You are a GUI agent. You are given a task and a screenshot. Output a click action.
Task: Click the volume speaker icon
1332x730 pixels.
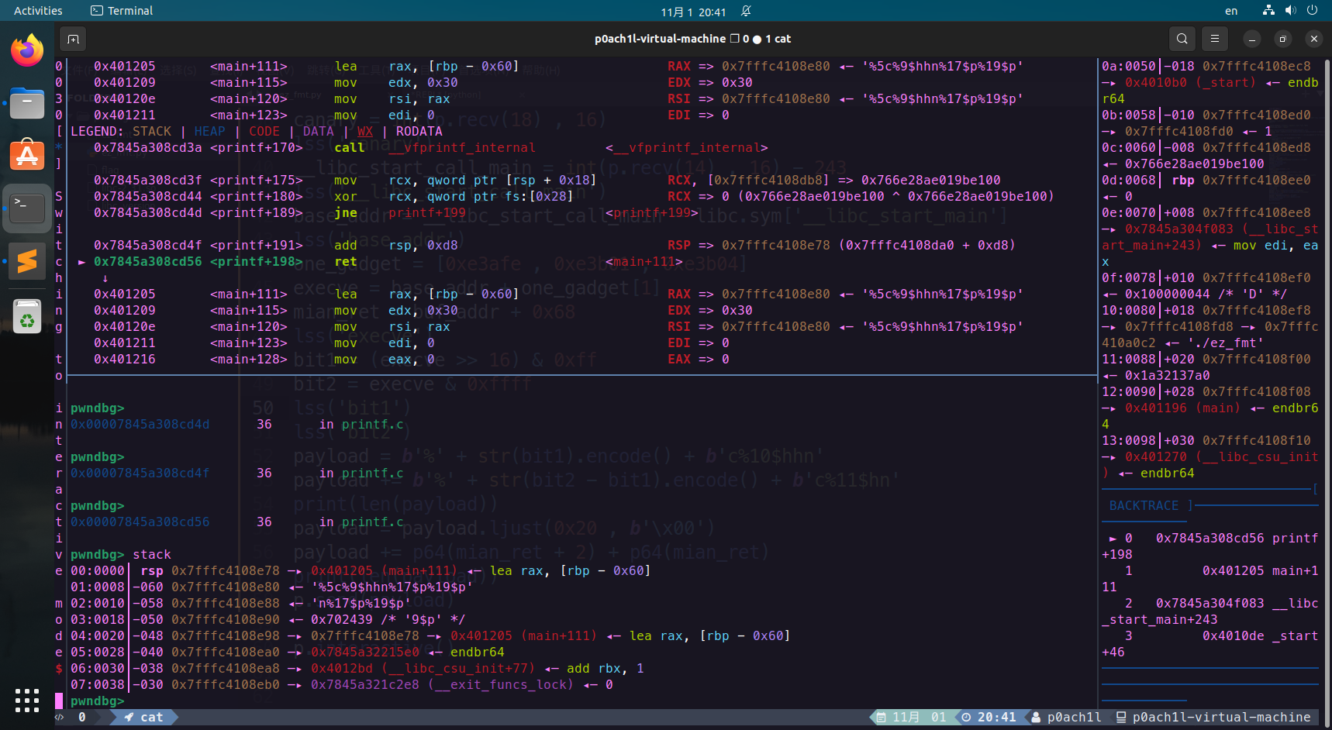pos(1290,11)
